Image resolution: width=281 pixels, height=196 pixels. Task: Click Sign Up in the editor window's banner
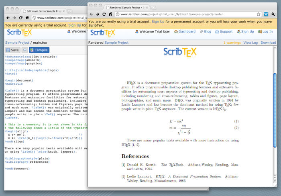click(x=75, y=25)
